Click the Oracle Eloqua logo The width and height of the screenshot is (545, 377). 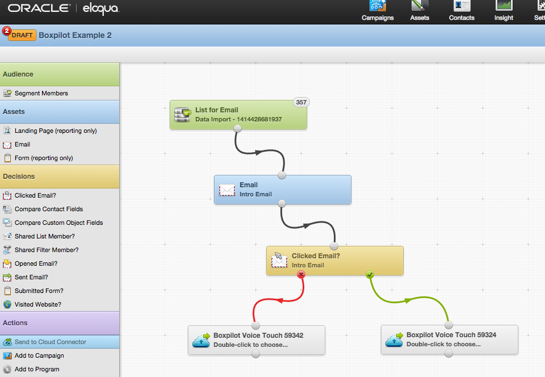pos(64,9)
